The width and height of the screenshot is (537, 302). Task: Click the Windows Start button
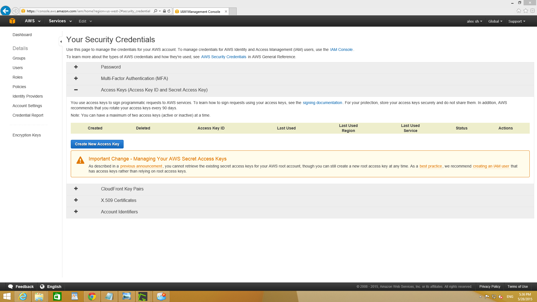pos(7,296)
